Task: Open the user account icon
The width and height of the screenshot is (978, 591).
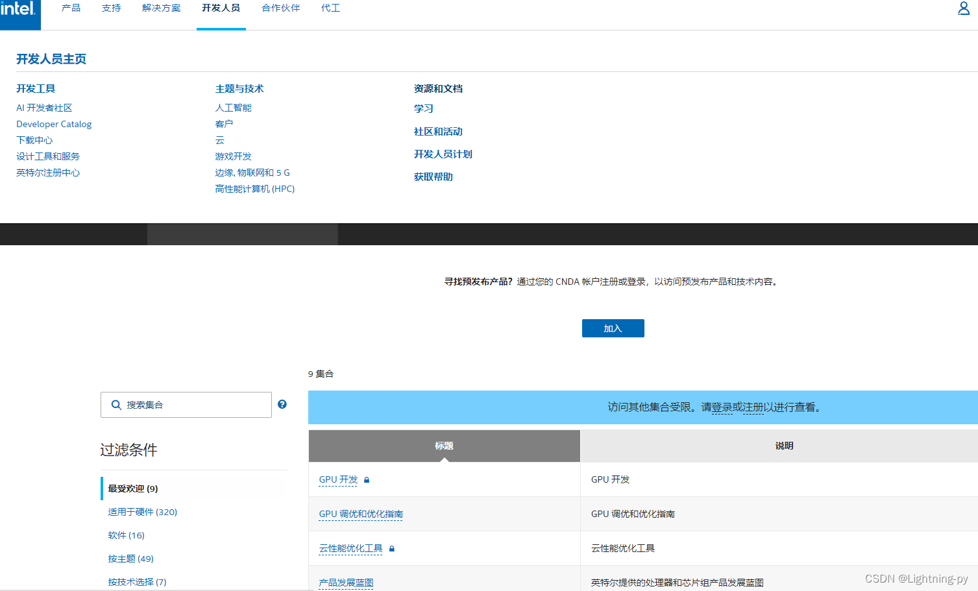Action: click(x=964, y=8)
